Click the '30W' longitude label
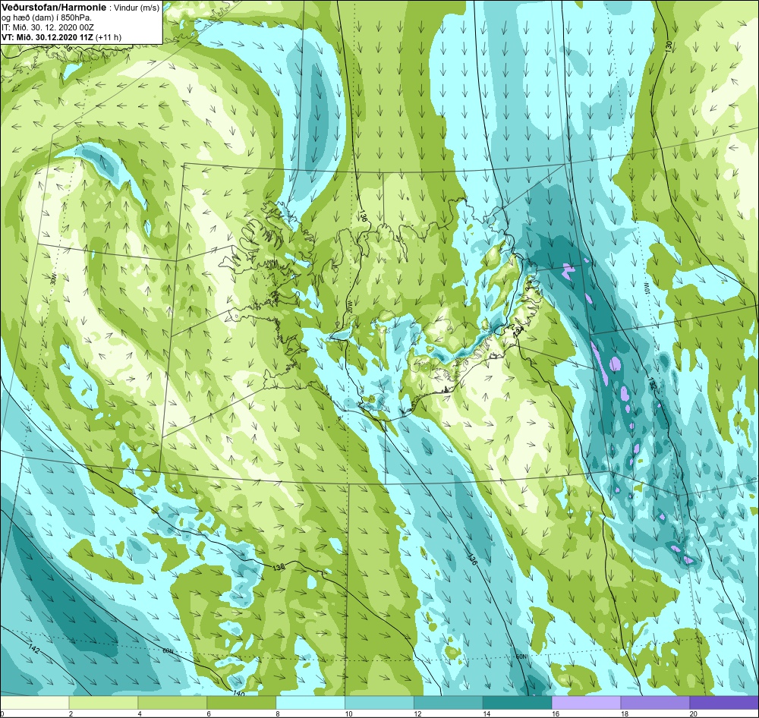Screen dimensions: 759x718 click(53, 279)
